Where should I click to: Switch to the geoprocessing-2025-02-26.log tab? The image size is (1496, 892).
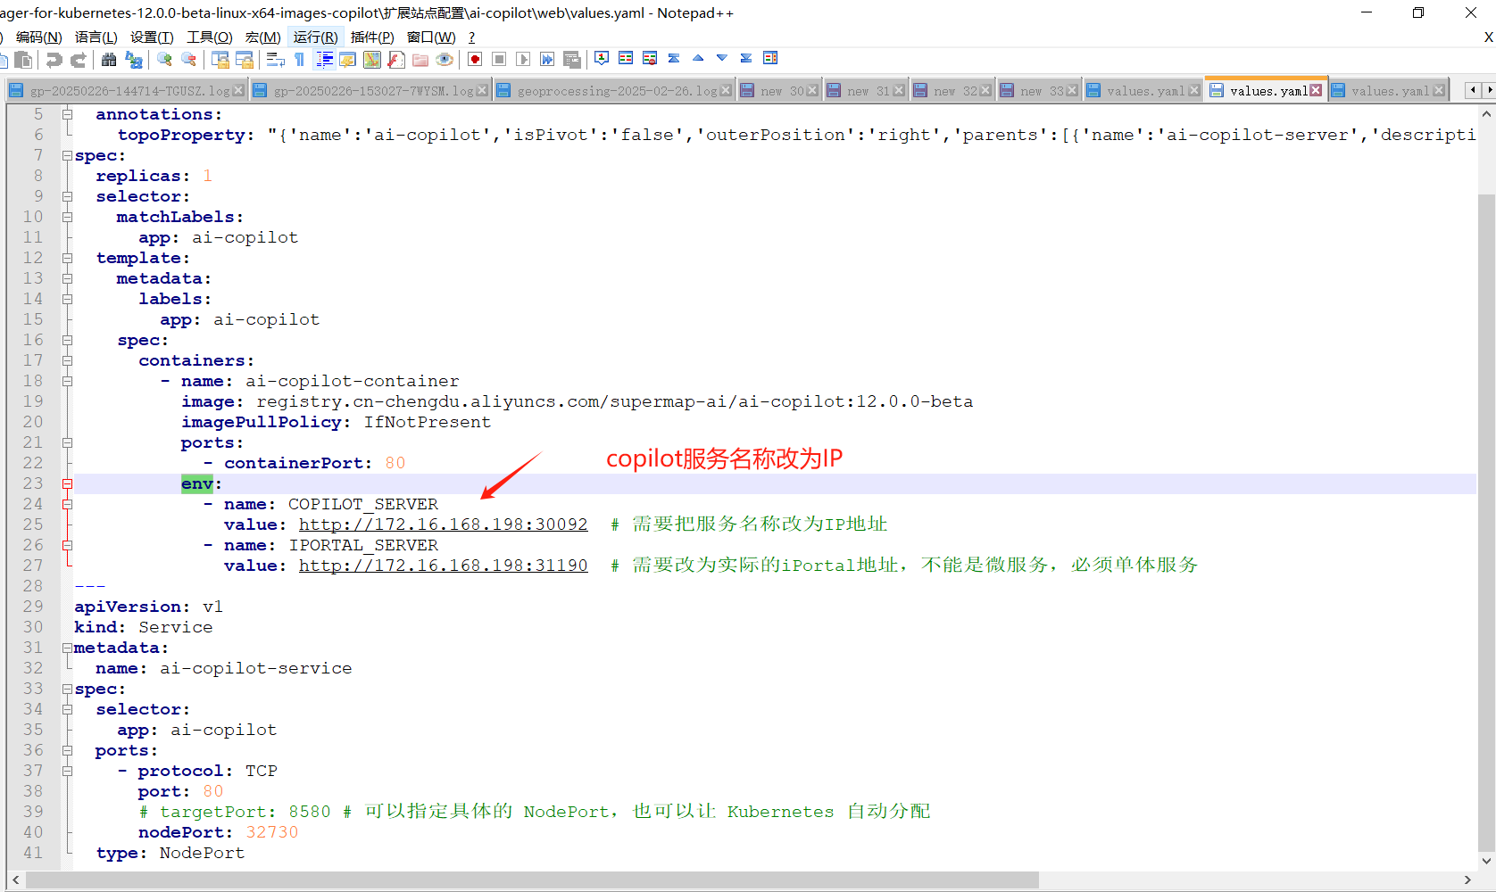click(x=616, y=91)
